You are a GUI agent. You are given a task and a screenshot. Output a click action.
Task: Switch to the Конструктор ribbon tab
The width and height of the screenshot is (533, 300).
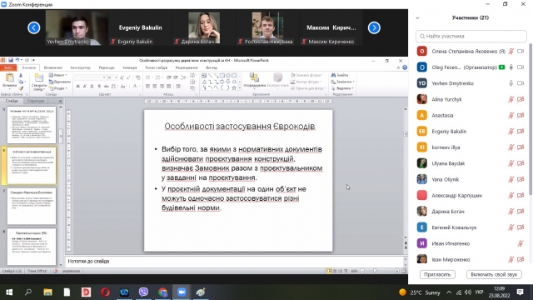80,67
